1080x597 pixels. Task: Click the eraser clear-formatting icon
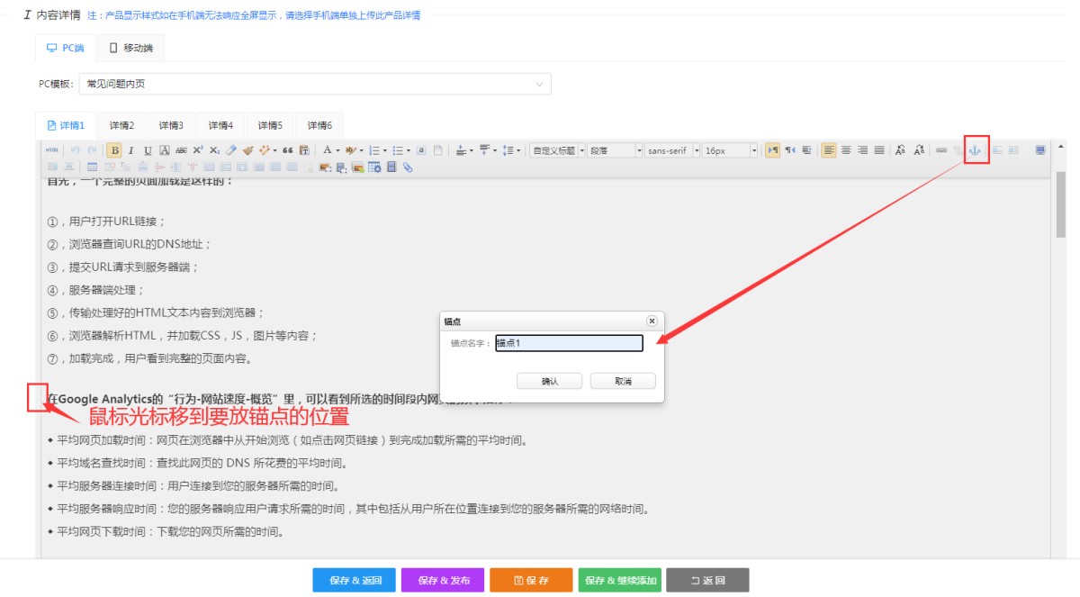point(230,150)
